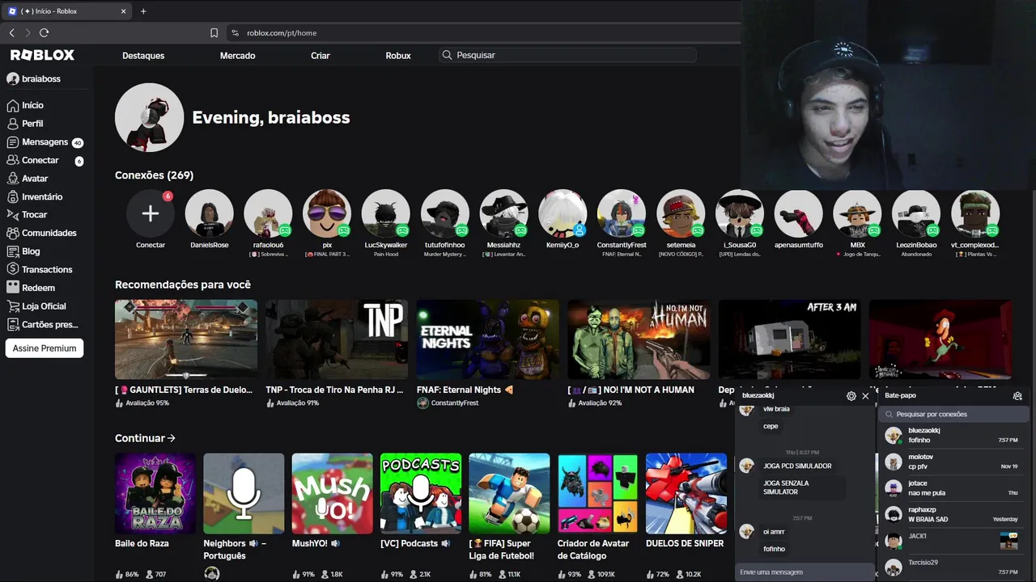Click the browser back arrow
The height and width of the screenshot is (582, 1036).
coord(11,32)
